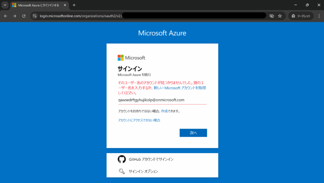This screenshot has height=183, width=324.
Task: Click the Microsoft logo in sign-in card
Action: (x=131, y=58)
